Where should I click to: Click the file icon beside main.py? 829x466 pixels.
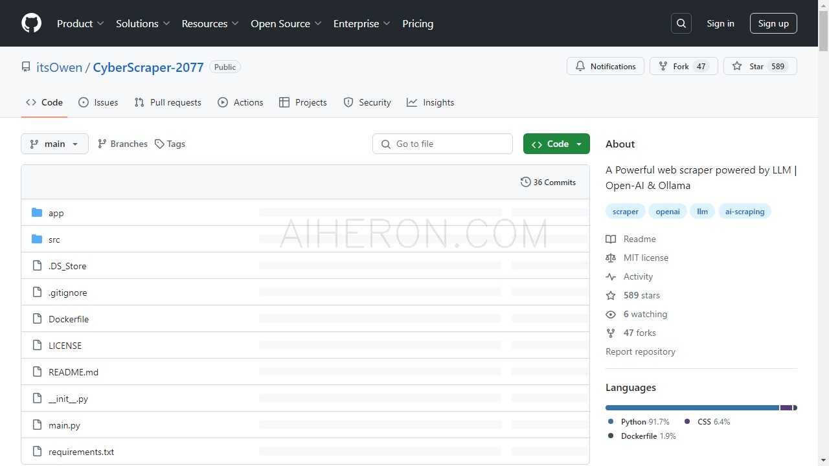pos(37,425)
